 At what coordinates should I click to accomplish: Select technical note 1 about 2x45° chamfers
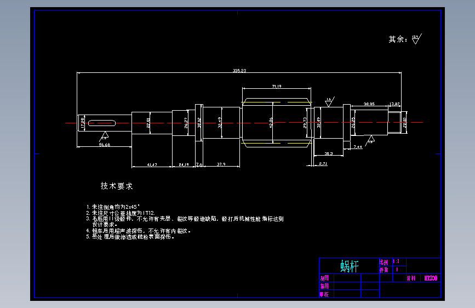pos(113,207)
